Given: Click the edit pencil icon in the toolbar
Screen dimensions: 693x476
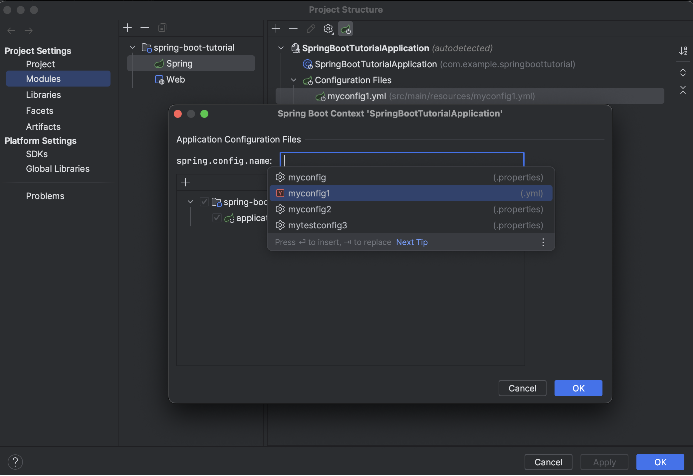Looking at the screenshot, I should tap(311, 29).
